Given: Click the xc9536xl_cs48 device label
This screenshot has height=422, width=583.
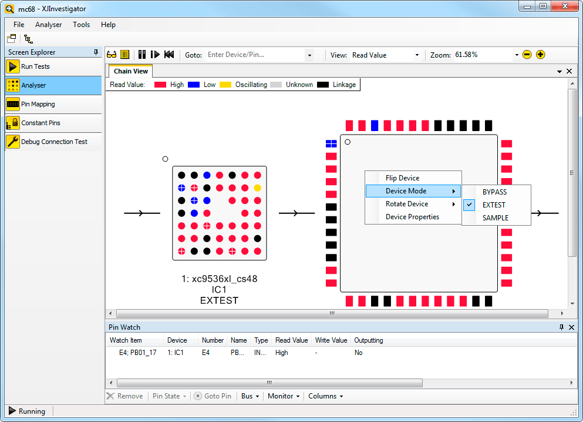Looking at the screenshot, I should coord(220,279).
